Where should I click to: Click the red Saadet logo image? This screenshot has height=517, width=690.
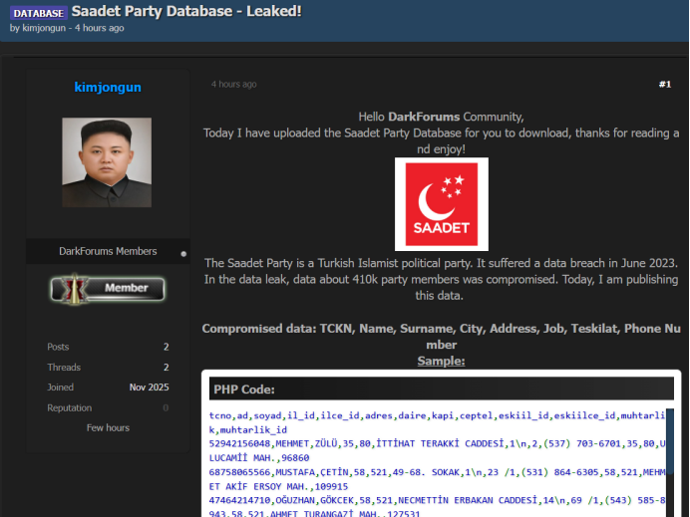click(440, 203)
